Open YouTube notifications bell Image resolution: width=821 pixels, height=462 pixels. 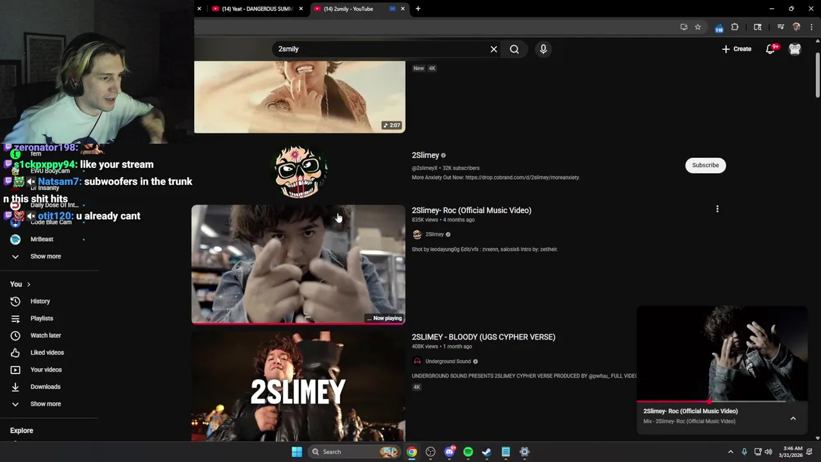[771, 49]
